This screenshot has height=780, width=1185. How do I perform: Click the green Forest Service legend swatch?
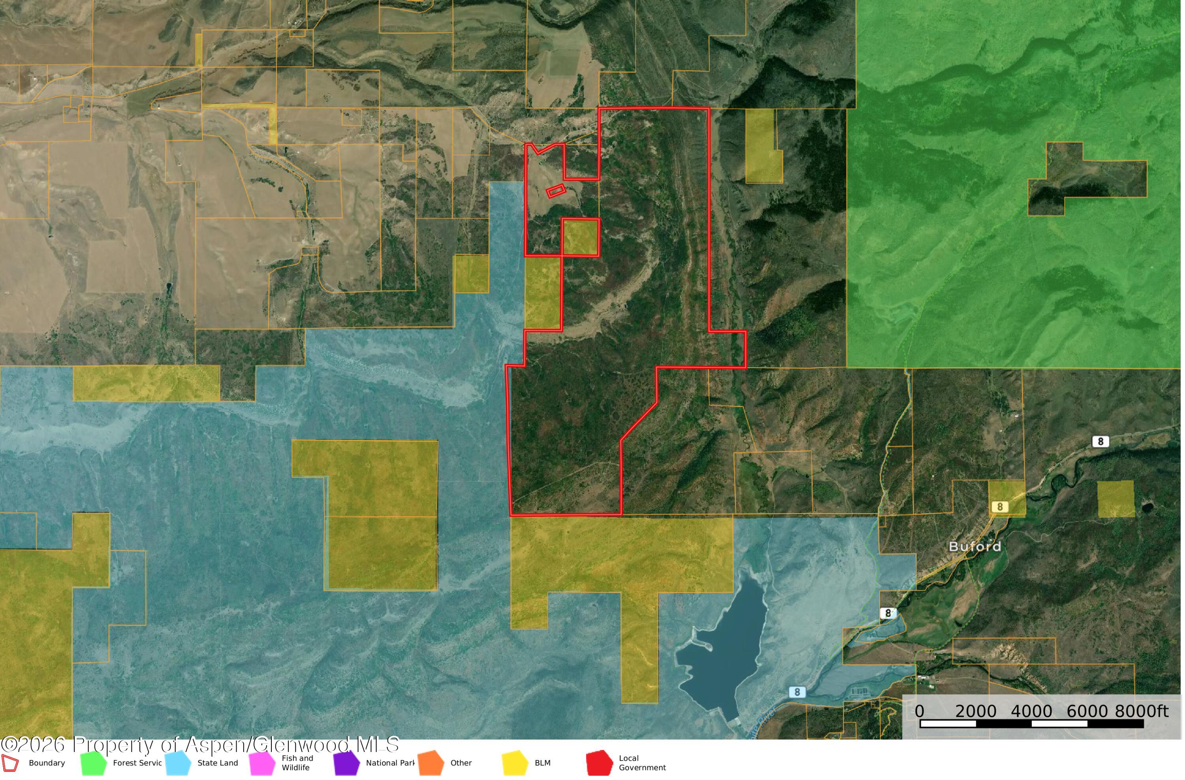(x=94, y=763)
